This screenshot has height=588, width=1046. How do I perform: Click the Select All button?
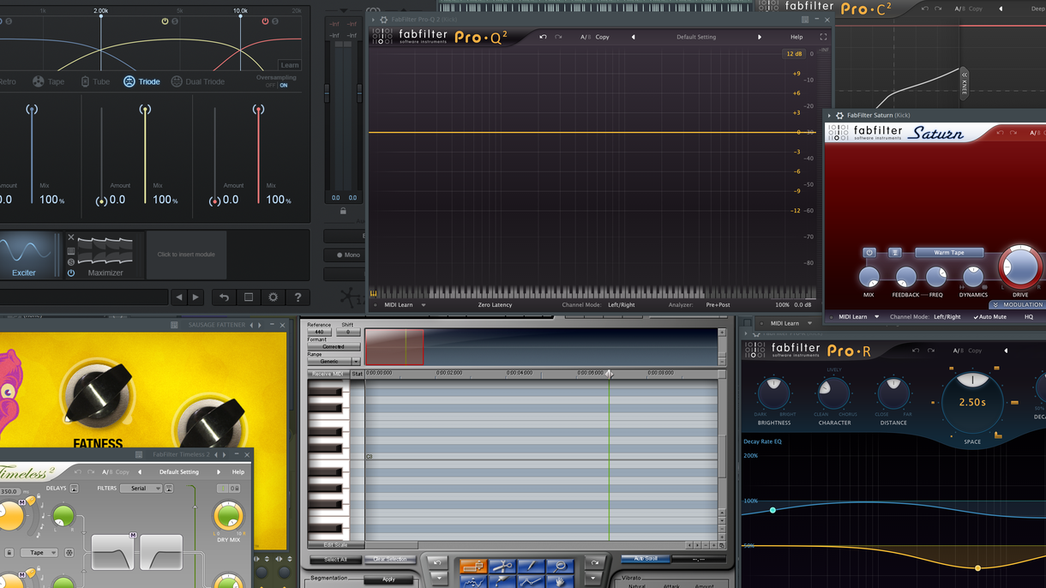335,560
